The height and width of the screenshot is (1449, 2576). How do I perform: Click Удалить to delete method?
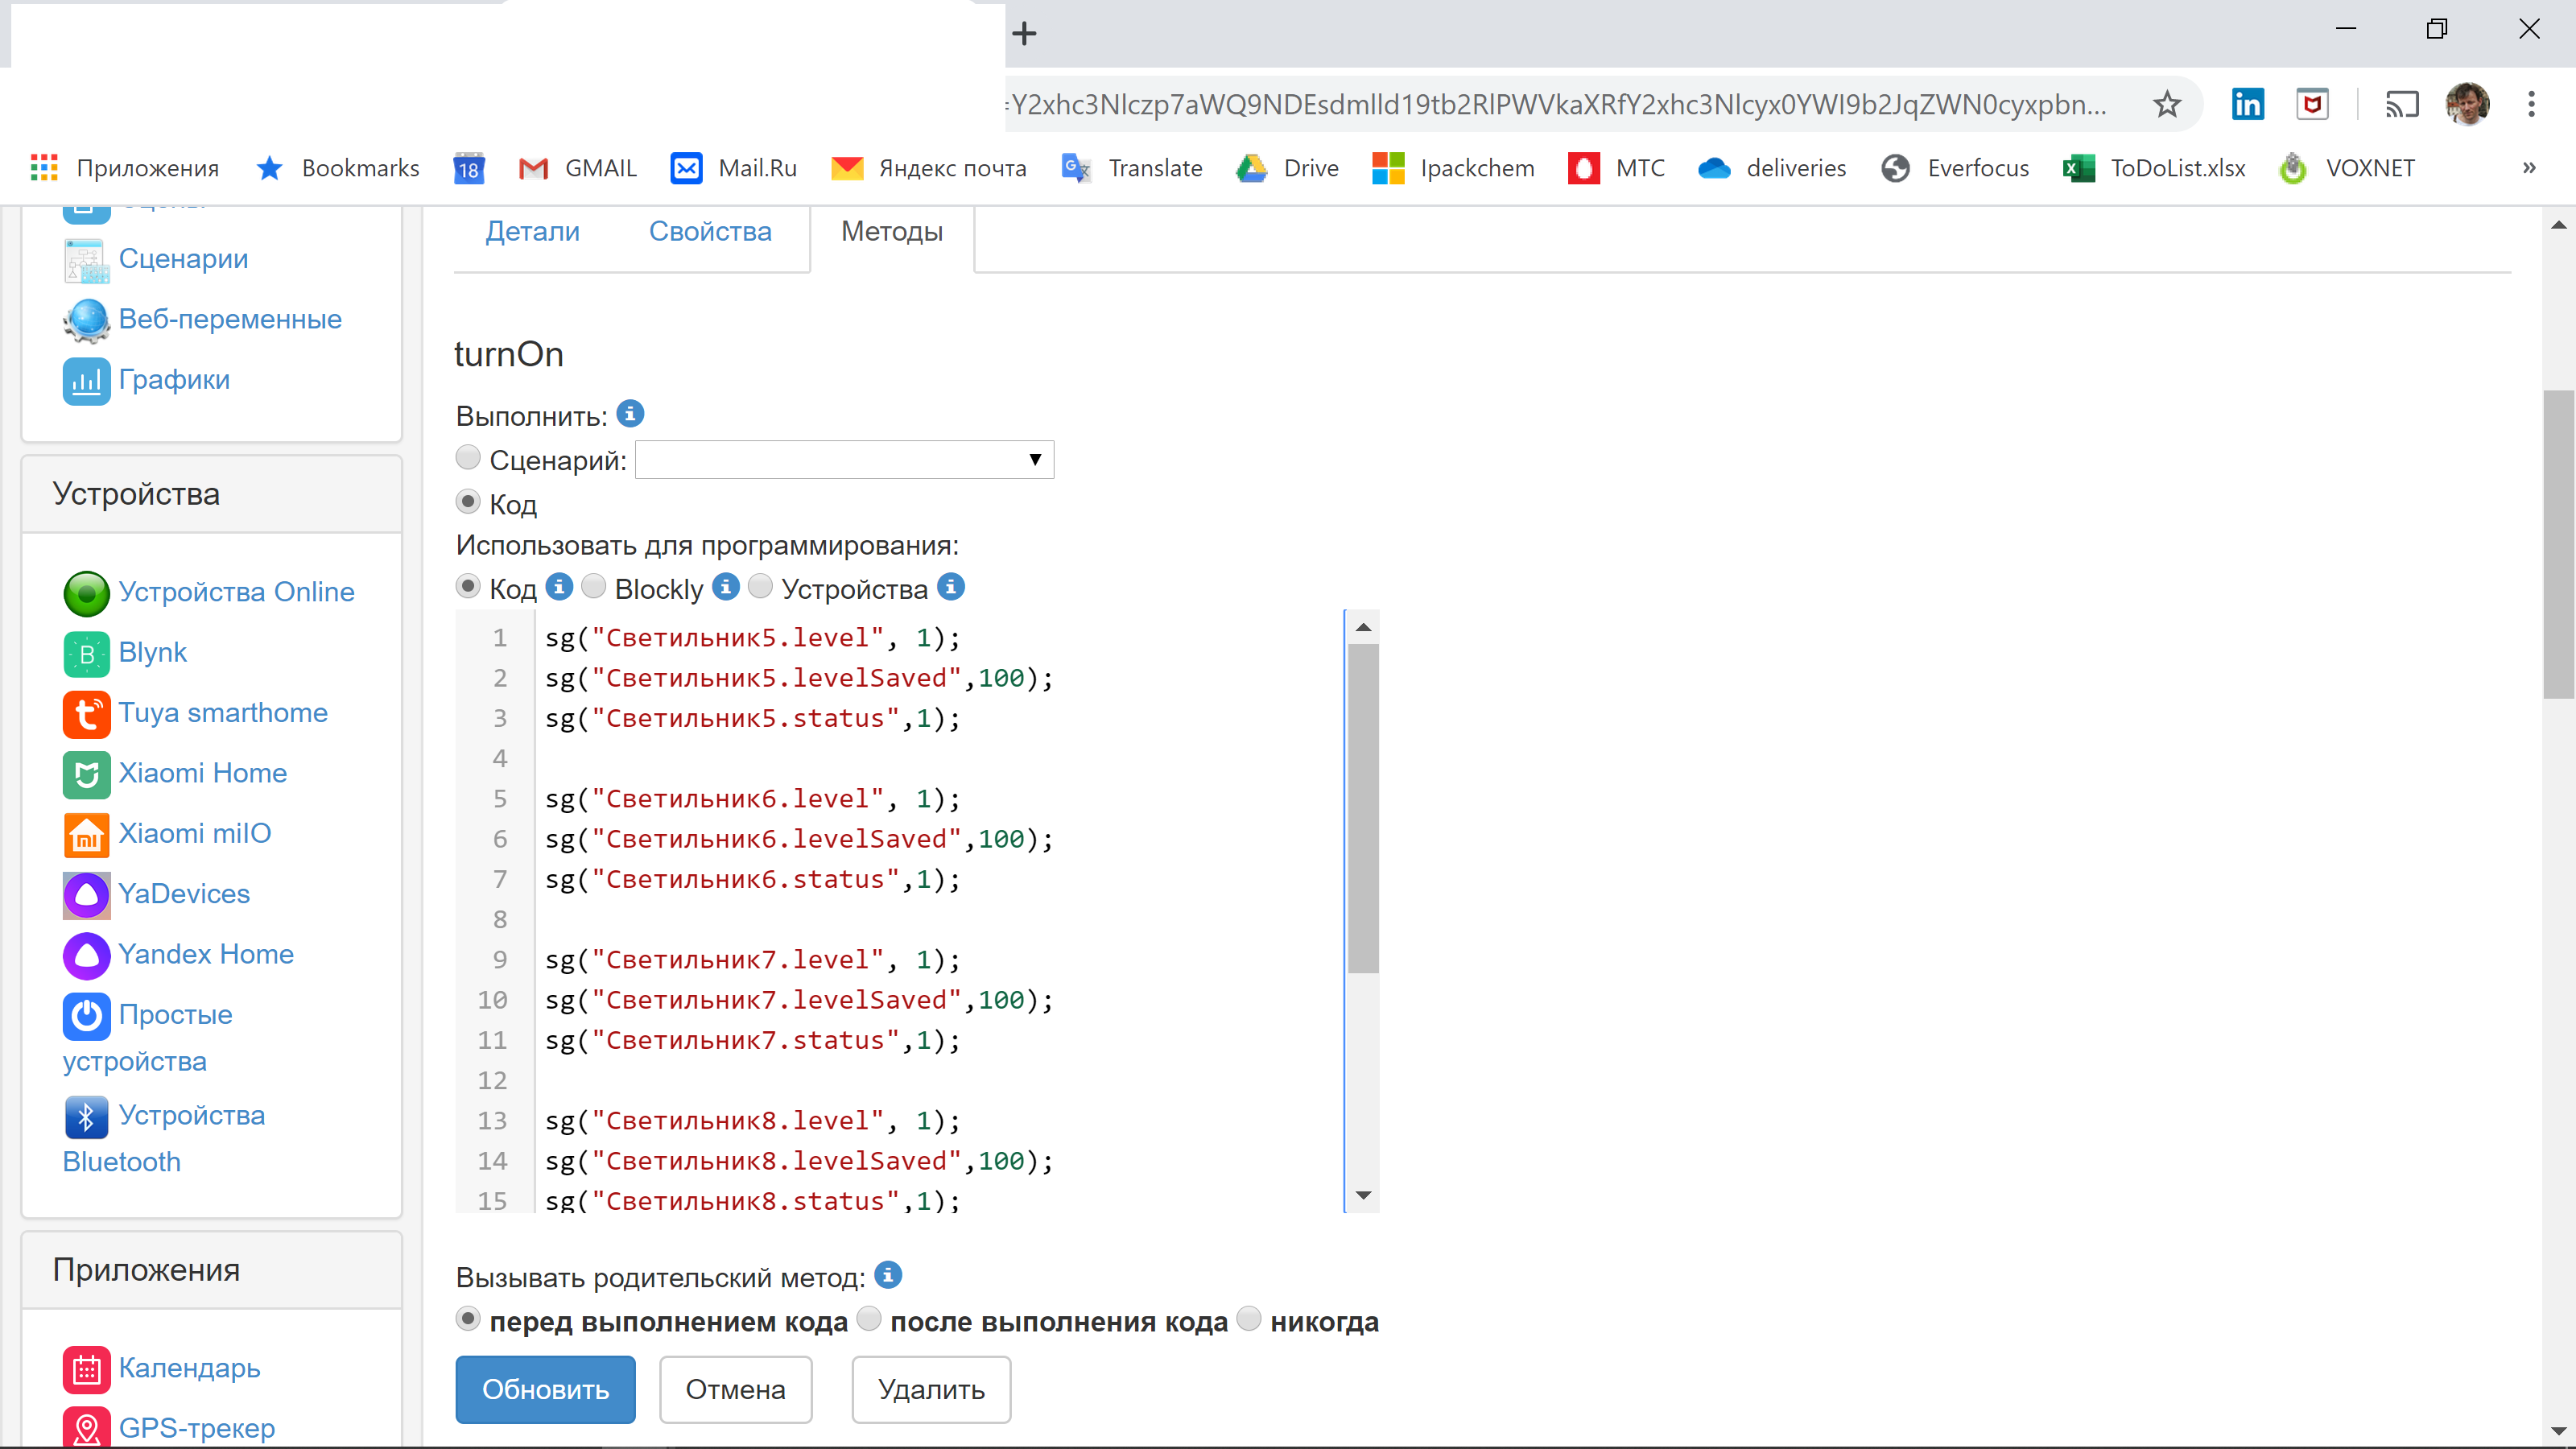click(x=932, y=1389)
